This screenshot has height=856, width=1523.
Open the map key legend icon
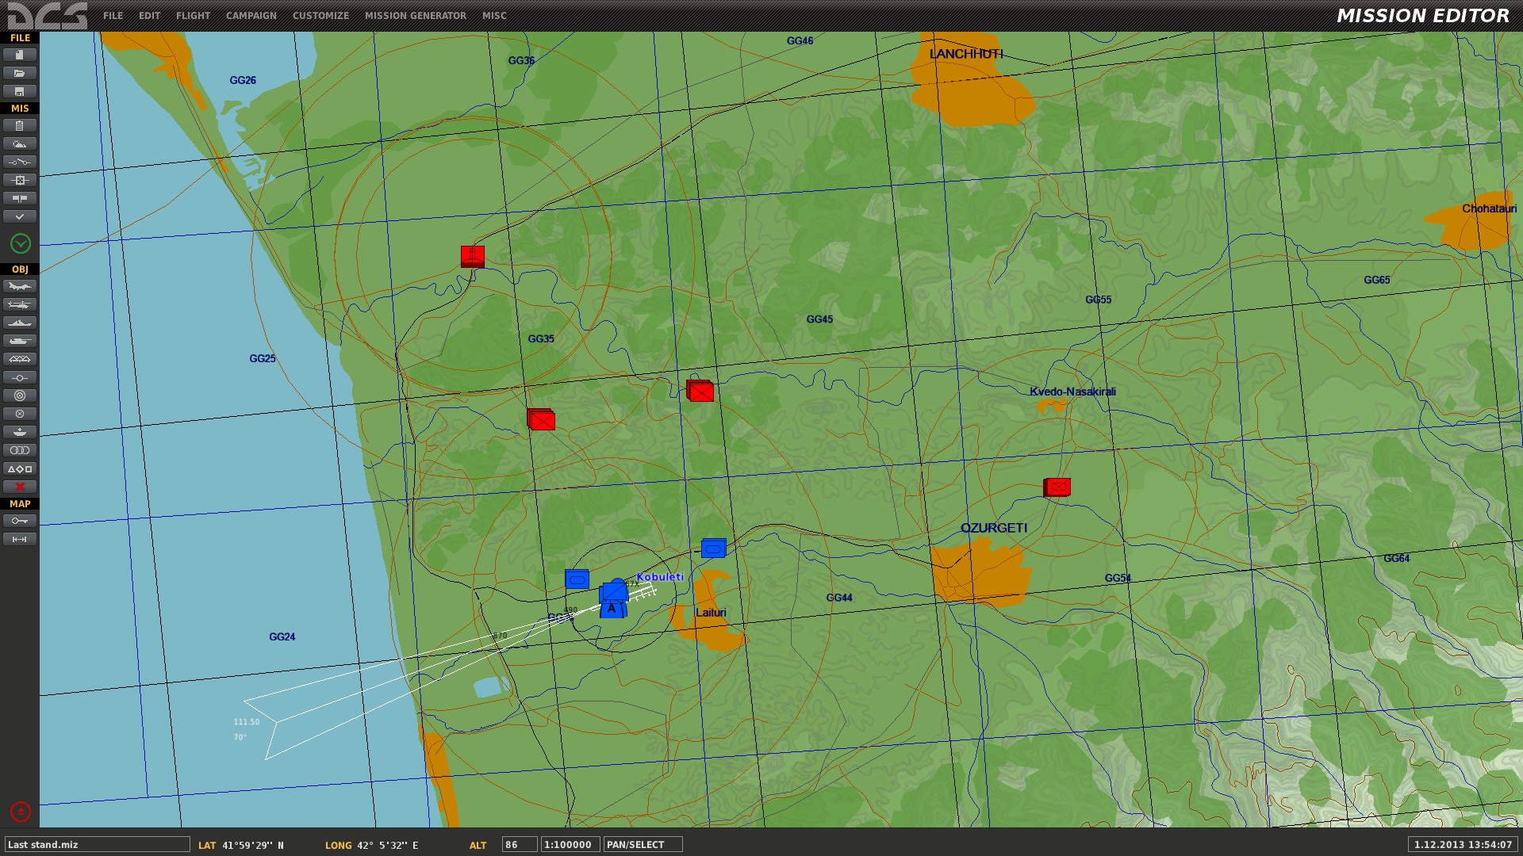[x=20, y=521]
